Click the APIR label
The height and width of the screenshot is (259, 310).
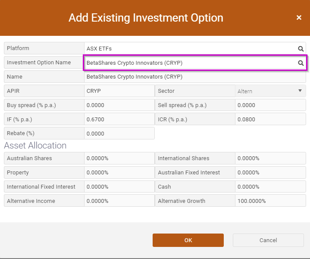click(x=13, y=91)
